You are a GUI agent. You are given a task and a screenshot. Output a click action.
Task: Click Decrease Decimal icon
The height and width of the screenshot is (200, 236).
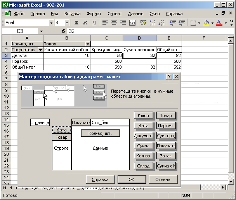(161, 23)
